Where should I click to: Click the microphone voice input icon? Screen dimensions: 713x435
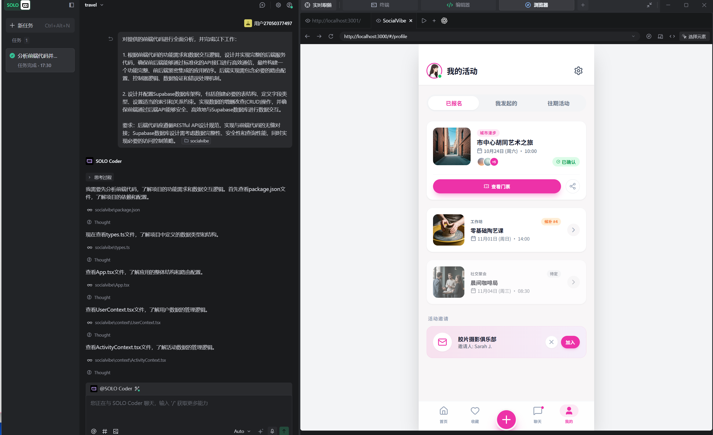(272, 431)
